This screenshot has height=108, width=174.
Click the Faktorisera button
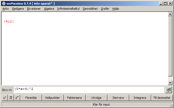pos(74,98)
